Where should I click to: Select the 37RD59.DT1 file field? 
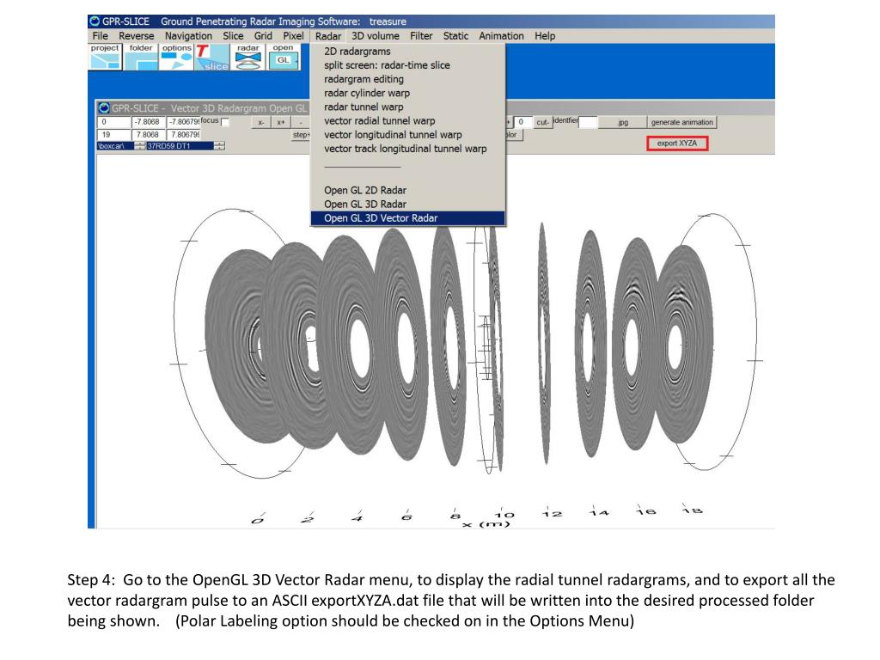click(180, 146)
